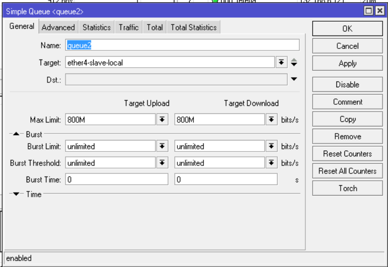Duplicate the queue with Copy button
Viewport: 388px width, 267px height.
[347, 119]
